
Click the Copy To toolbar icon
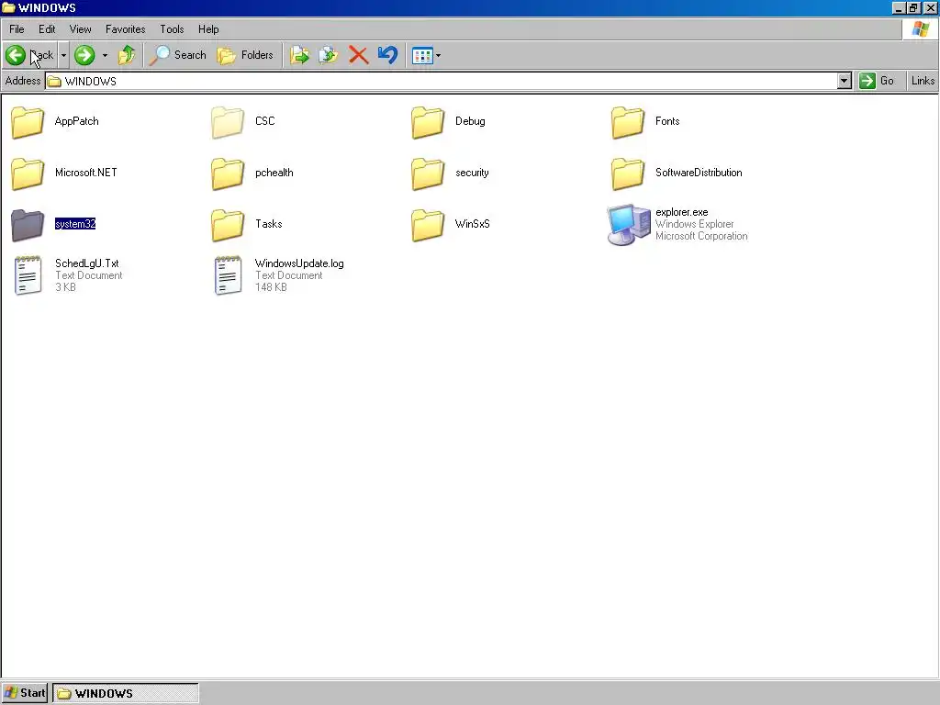pyautogui.click(x=329, y=55)
